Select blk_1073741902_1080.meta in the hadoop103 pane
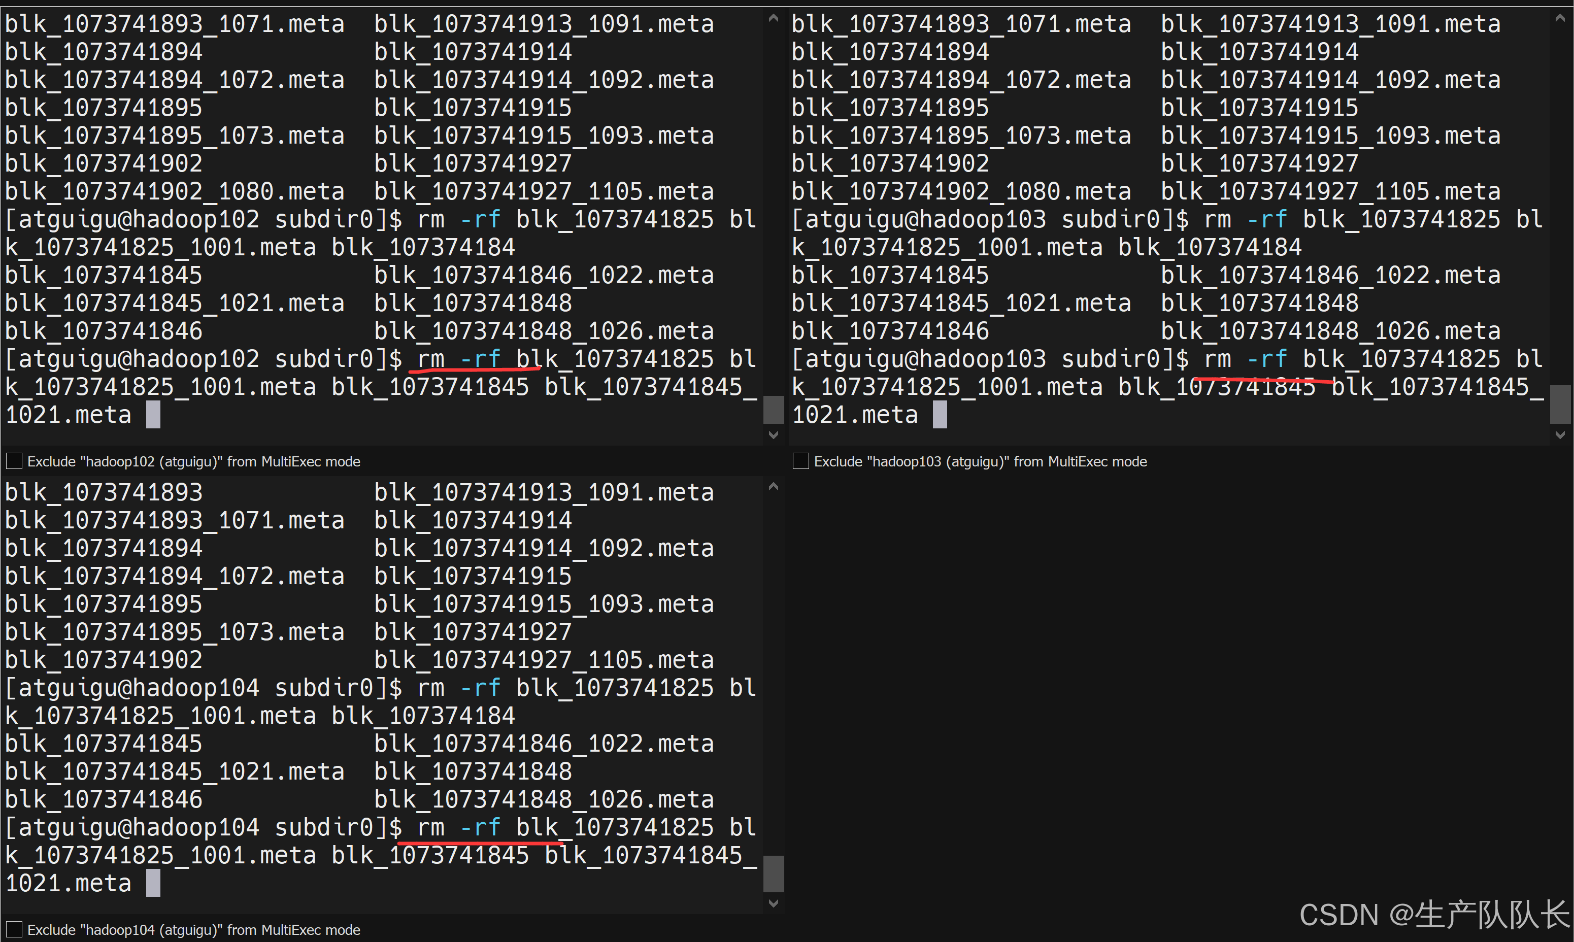The height and width of the screenshot is (942, 1574). tap(961, 192)
